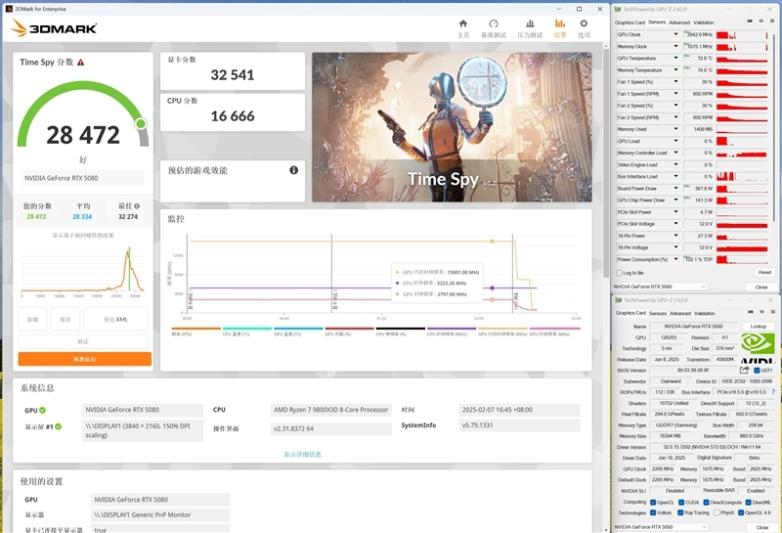782x533 pixels.
Task: Click refresh icon in GPU-Z Graphics Card window
Action: pos(762,312)
